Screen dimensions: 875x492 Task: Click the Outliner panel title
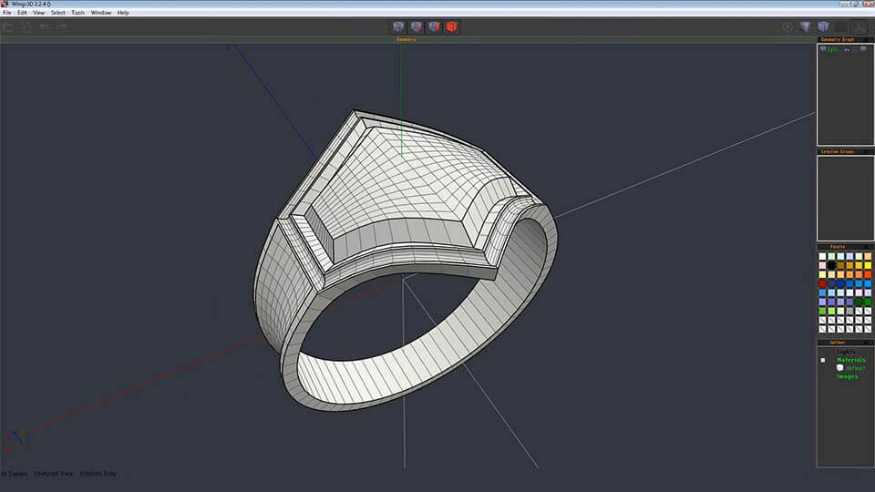click(x=838, y=343)
